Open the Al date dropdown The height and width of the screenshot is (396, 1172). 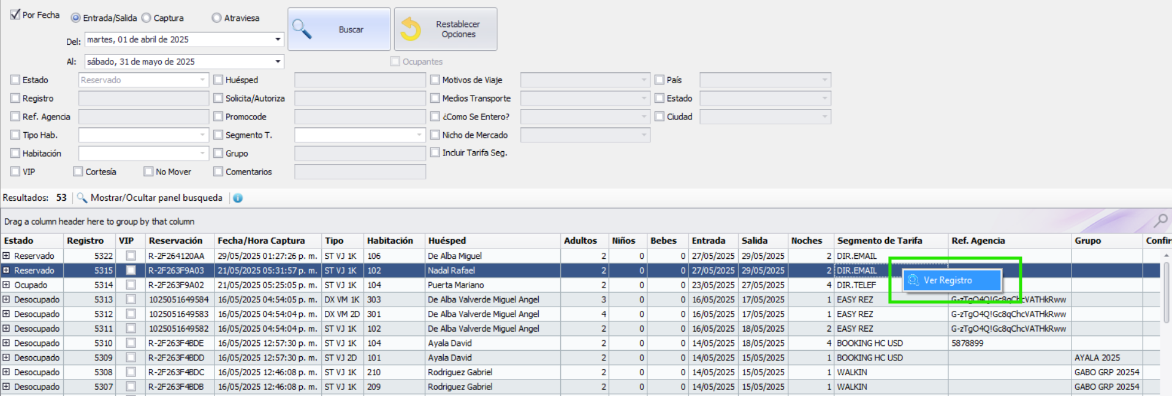tap(278, 62)
